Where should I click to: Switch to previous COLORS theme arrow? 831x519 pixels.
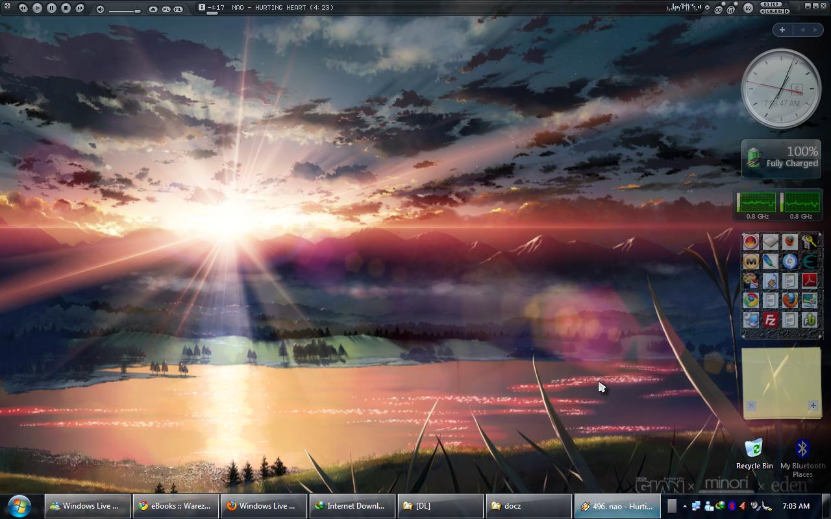tap(763, 11)
